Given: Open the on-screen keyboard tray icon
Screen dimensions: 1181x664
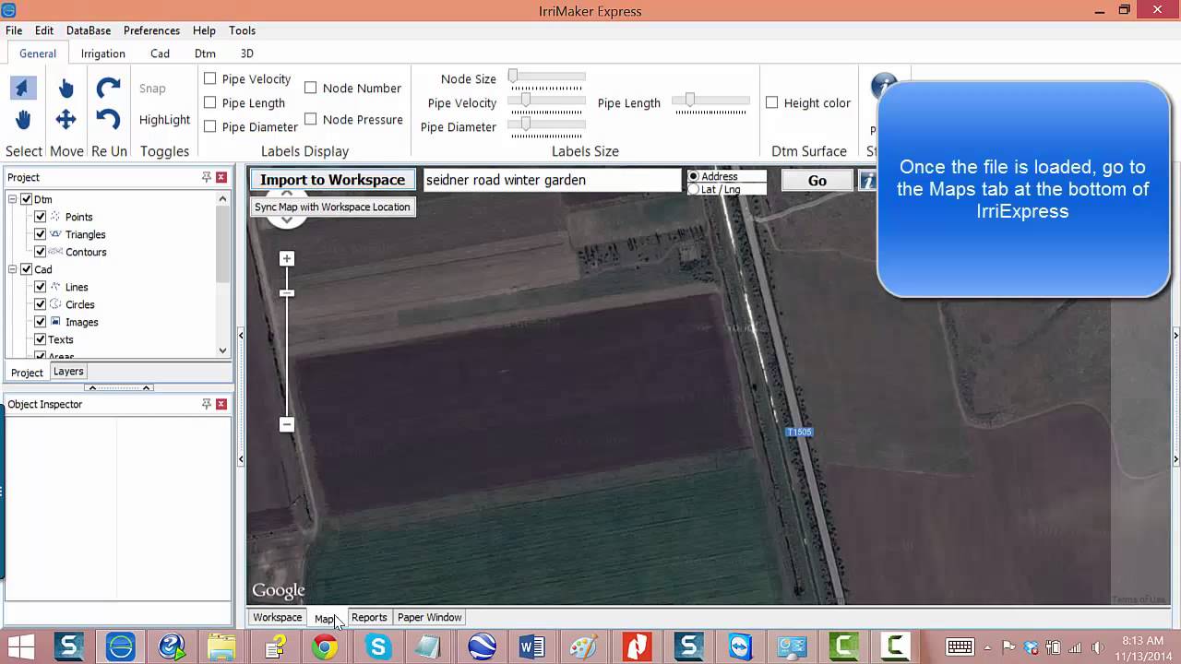Looking at the screenshot, I should [x=960, y=647].
